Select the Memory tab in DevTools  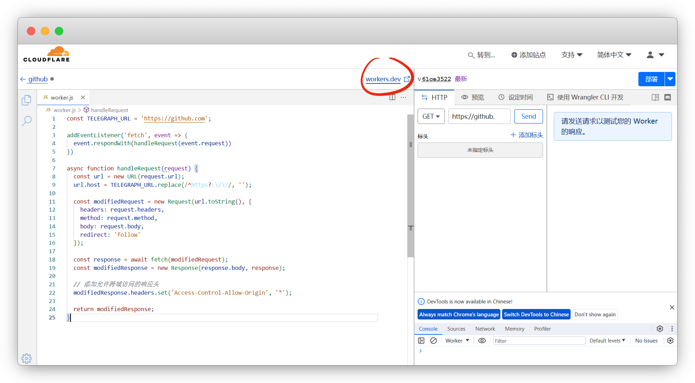coord(514,329)
